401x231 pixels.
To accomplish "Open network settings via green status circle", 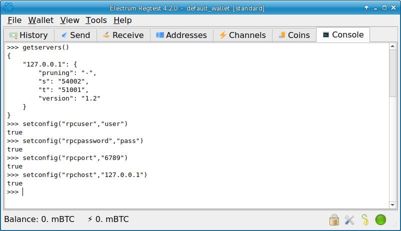I will tap(381, 219).
